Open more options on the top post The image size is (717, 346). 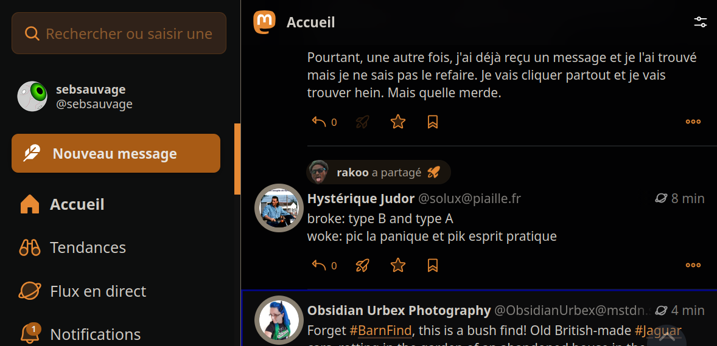[693, 122]
